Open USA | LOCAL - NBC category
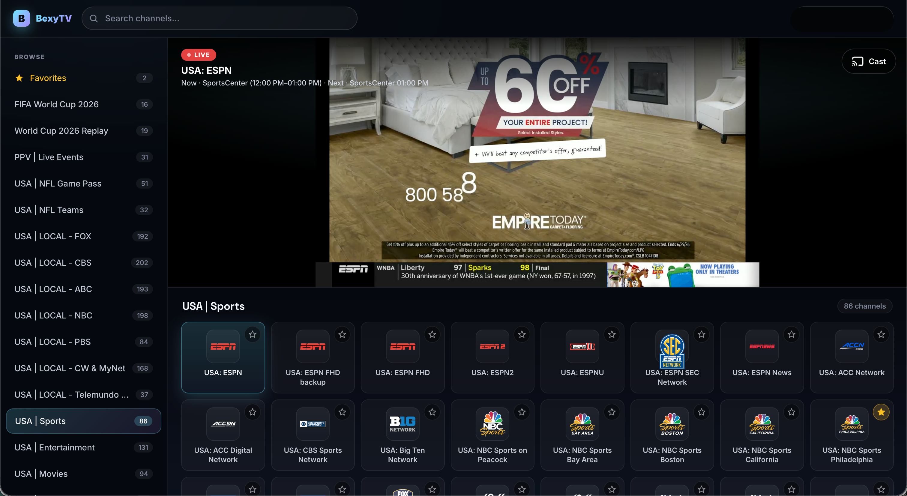The image size is (907, 496). click(x=83, y=315)
